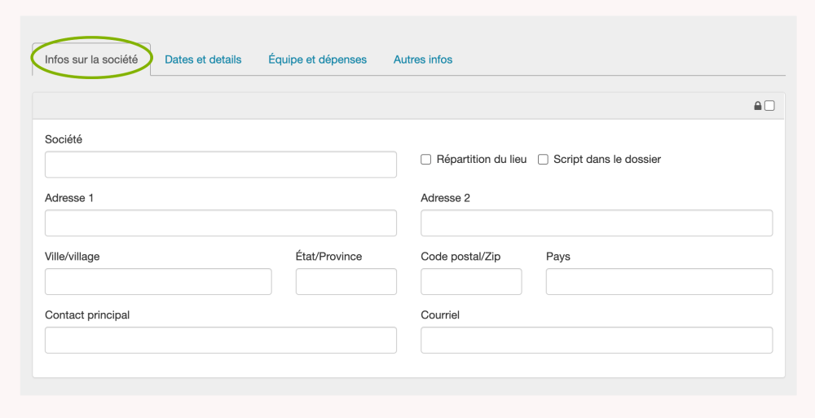This screenshot has width=815, height=418.
Task: Select the Pays input field
Action: pyautogui.click(x=659, y=282)
